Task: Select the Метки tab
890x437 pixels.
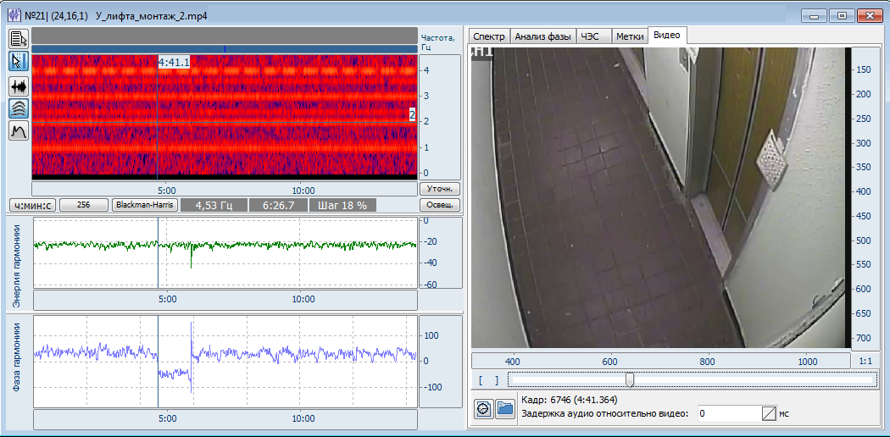Action: (628, 36)
